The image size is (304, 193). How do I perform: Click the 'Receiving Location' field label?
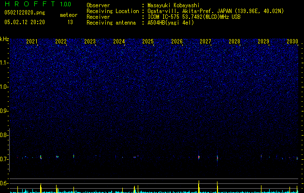pyautogui.click(x=113, y=11)
